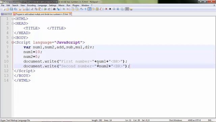Click the Zoom Out toolbar icon
Screen dimensions: 216x122
[67, 9]
